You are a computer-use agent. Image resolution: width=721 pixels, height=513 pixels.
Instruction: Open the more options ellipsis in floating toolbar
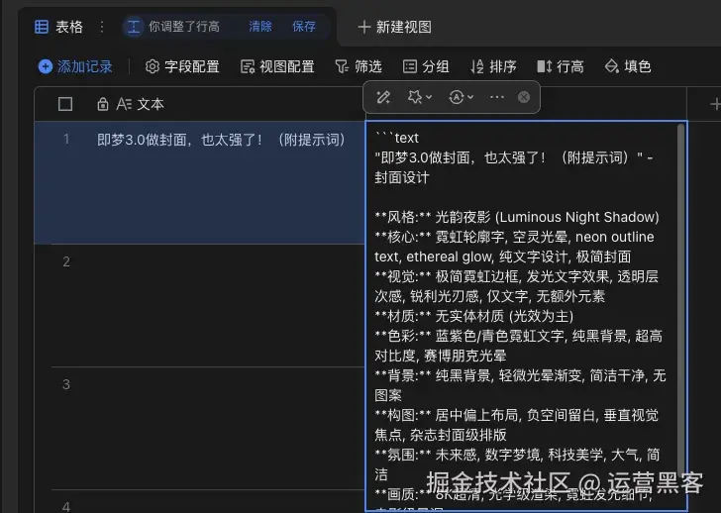pos(497,97)
